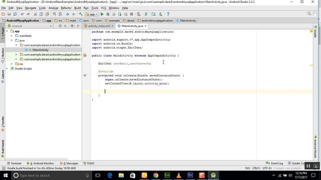Click the Debug app bug icon

click(x=108, y=14)
